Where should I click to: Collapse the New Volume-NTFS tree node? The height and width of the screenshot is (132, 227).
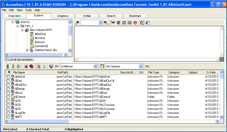[22, 30]
